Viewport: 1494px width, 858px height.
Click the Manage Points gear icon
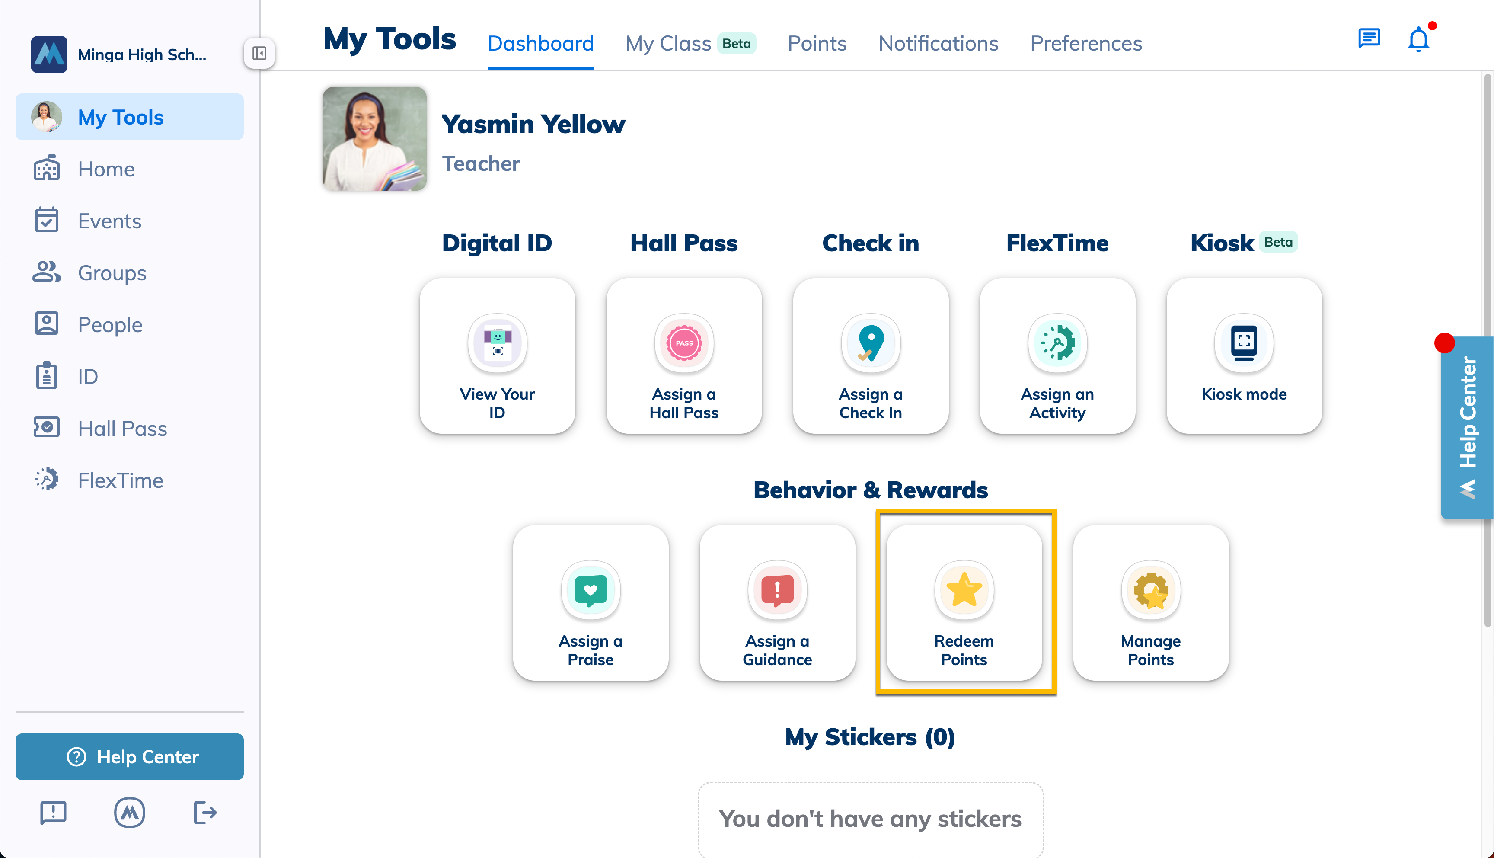coord(1150,590)
